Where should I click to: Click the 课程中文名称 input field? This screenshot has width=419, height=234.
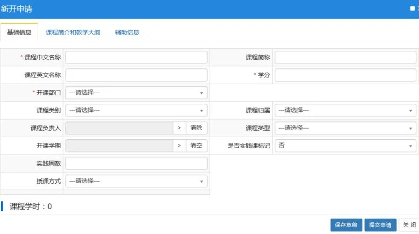click(x=136, y=57)
